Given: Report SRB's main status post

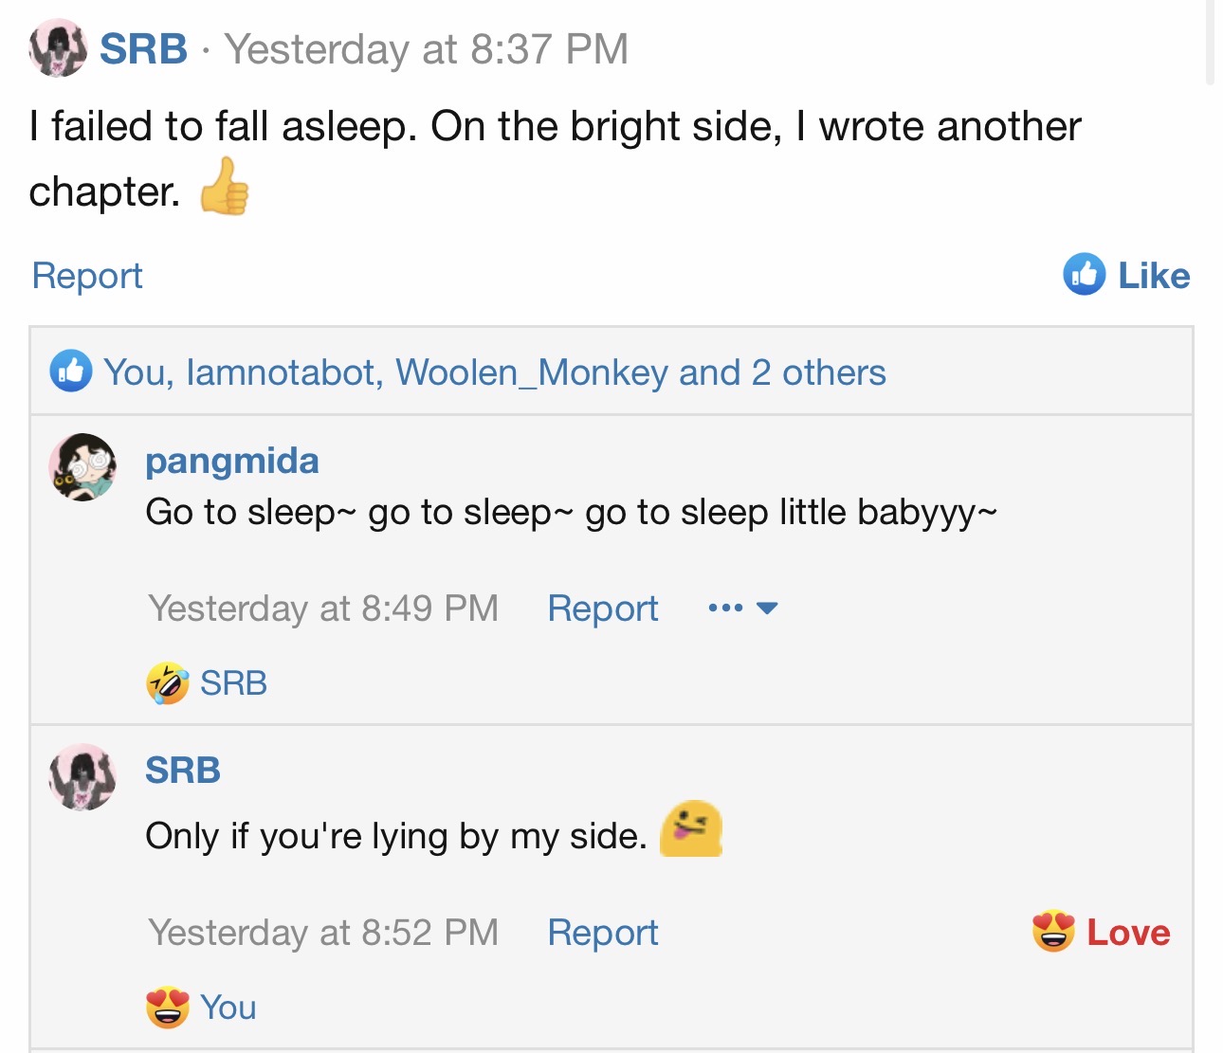Looking at the screenshot, I should (87, 276).
